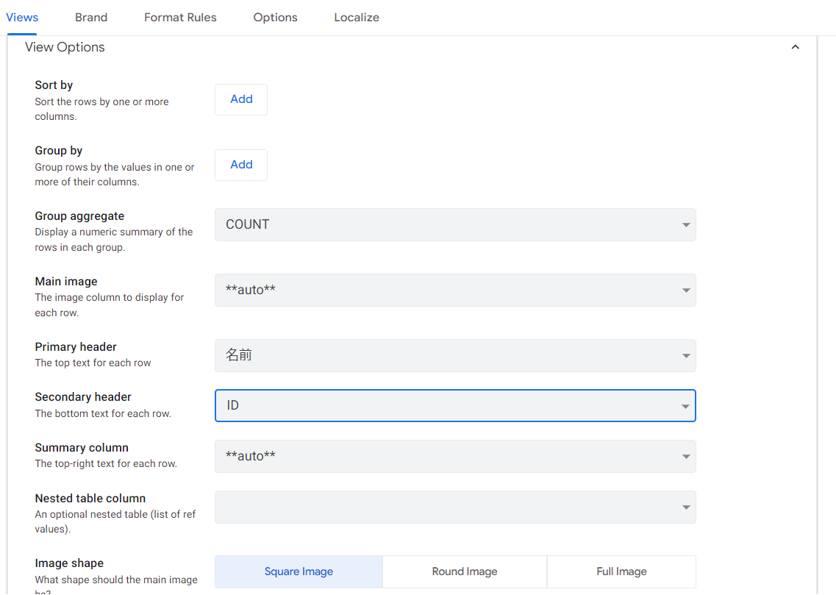Select Full Image shape option

[x=621, y=571]
